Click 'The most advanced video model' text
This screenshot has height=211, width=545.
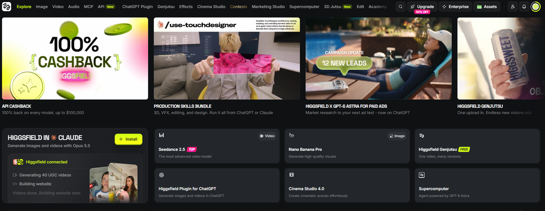[185, 156]
